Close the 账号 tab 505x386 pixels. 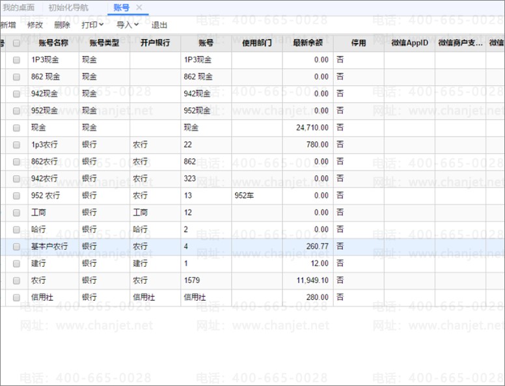click(139, 7)
